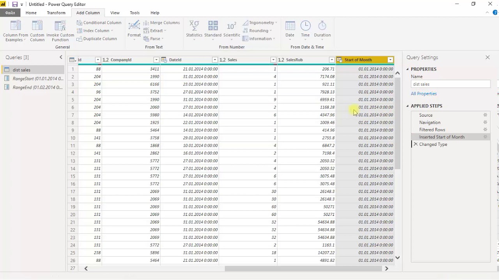Open Quick Access Toolbar dropdown
The image size is (499, 280).
point(21,4)
